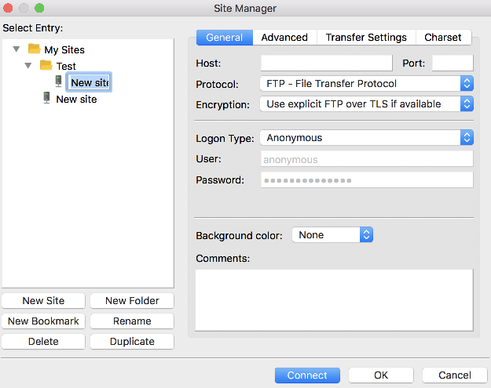Click the server icon of the site under Test
491x388 pixels.
59,82
